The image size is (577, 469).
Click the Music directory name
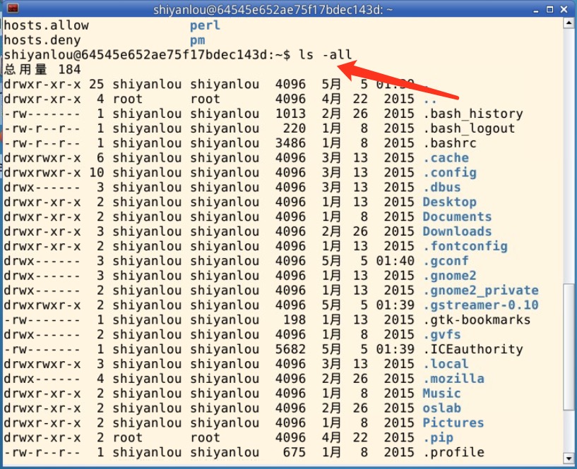click(441, 394)
